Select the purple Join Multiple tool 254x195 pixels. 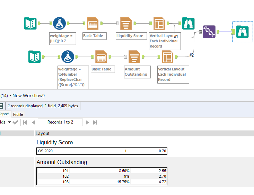coord(209,32)
